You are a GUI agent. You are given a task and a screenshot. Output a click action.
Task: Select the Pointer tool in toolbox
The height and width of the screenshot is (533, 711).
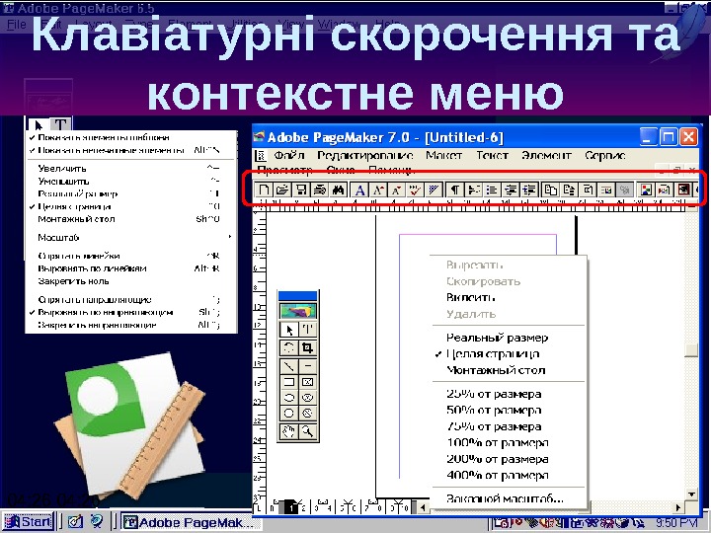point(288,330)
